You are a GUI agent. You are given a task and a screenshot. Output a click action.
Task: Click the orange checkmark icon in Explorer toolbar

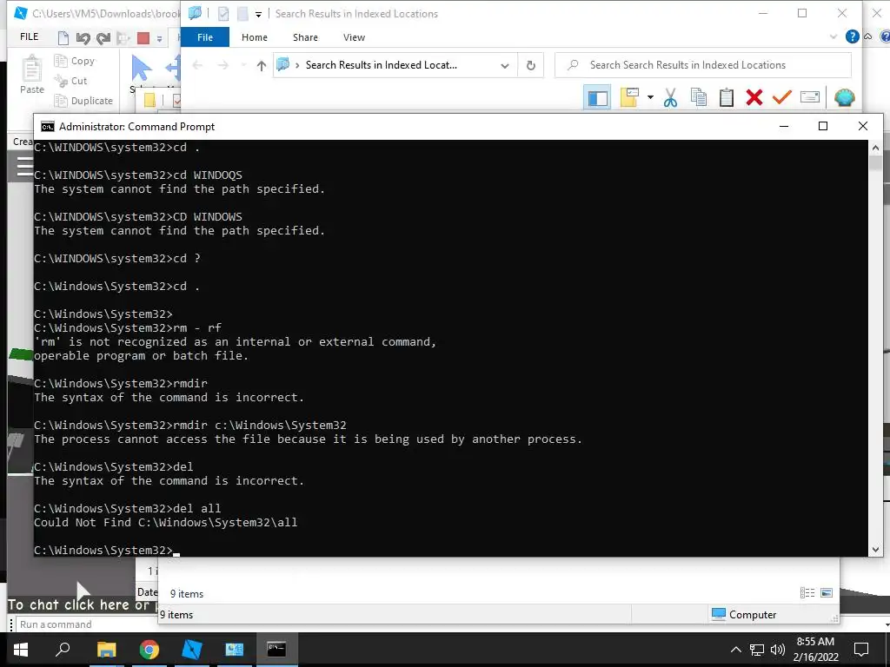coord(781,97)
